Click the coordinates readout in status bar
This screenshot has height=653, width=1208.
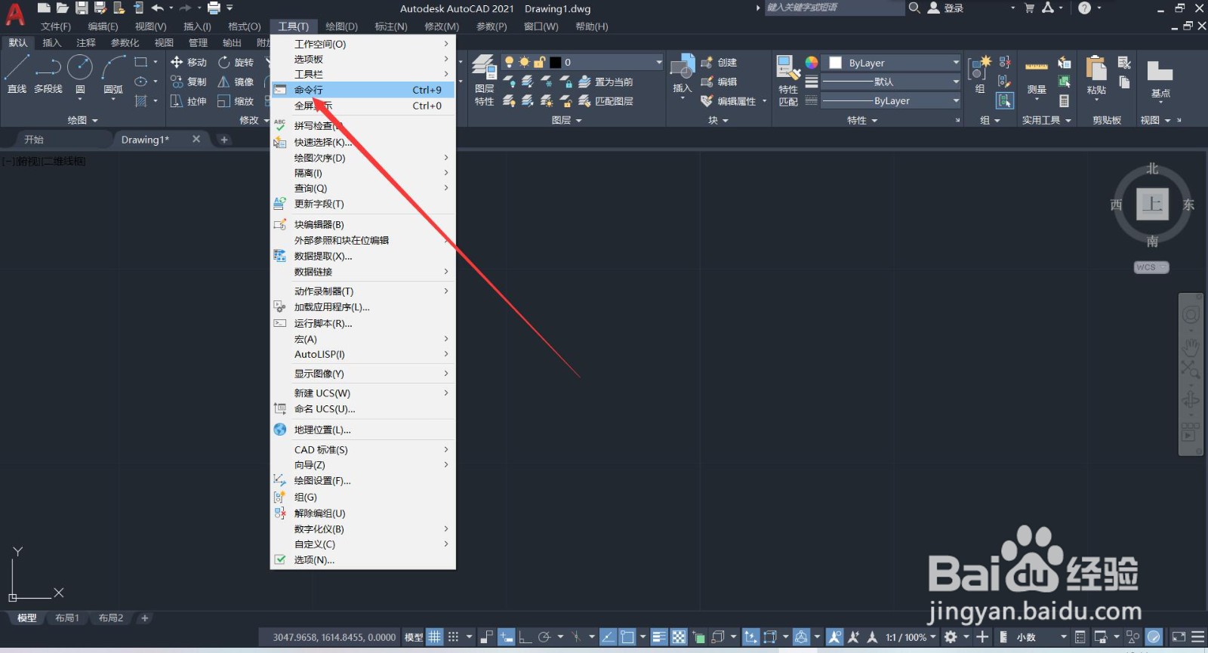[334, 637]
